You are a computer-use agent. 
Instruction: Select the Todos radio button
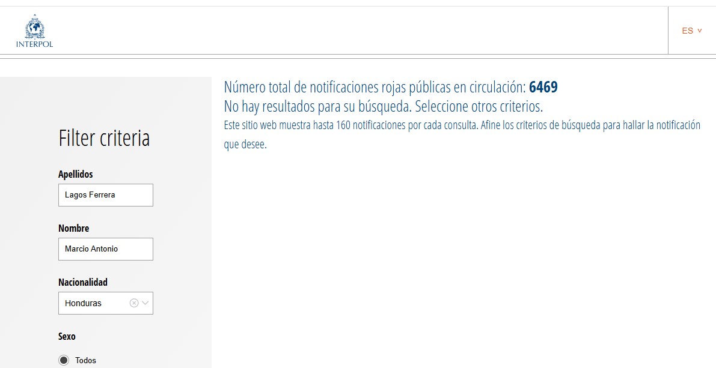(64, 360)
